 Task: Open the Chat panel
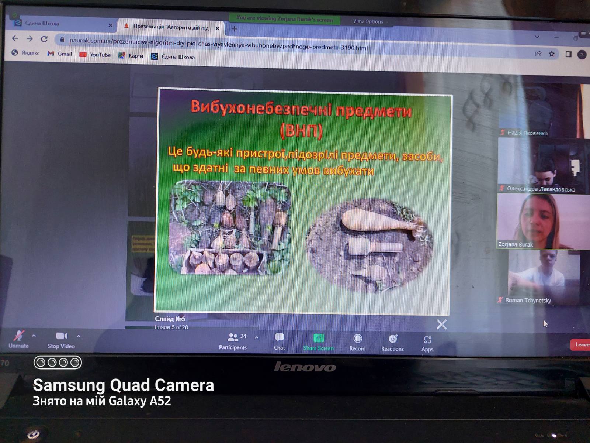(x=279, y=342)
